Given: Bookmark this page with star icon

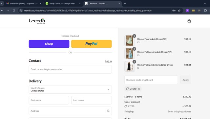Looking at the screenshot, I should point(179,11).
